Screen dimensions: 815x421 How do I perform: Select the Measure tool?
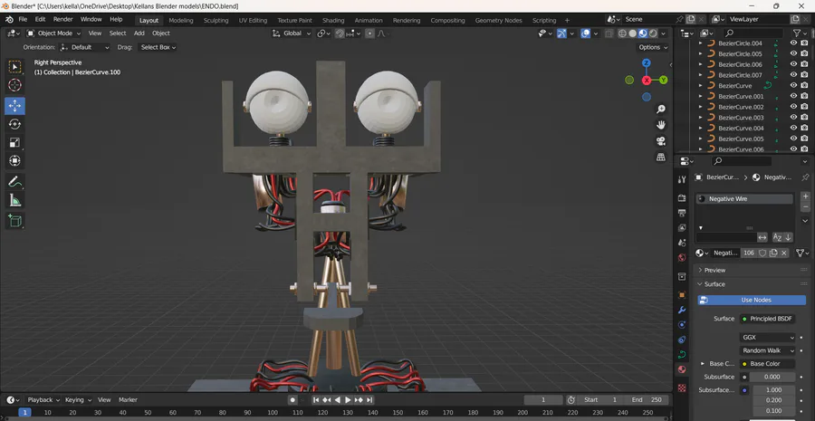point(14,199)
